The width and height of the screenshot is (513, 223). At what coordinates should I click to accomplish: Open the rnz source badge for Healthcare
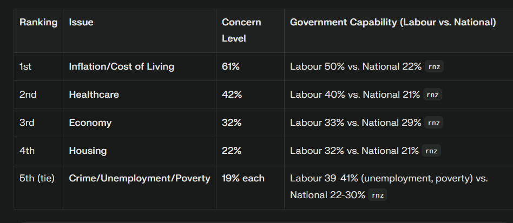click(x=432, y=95)
